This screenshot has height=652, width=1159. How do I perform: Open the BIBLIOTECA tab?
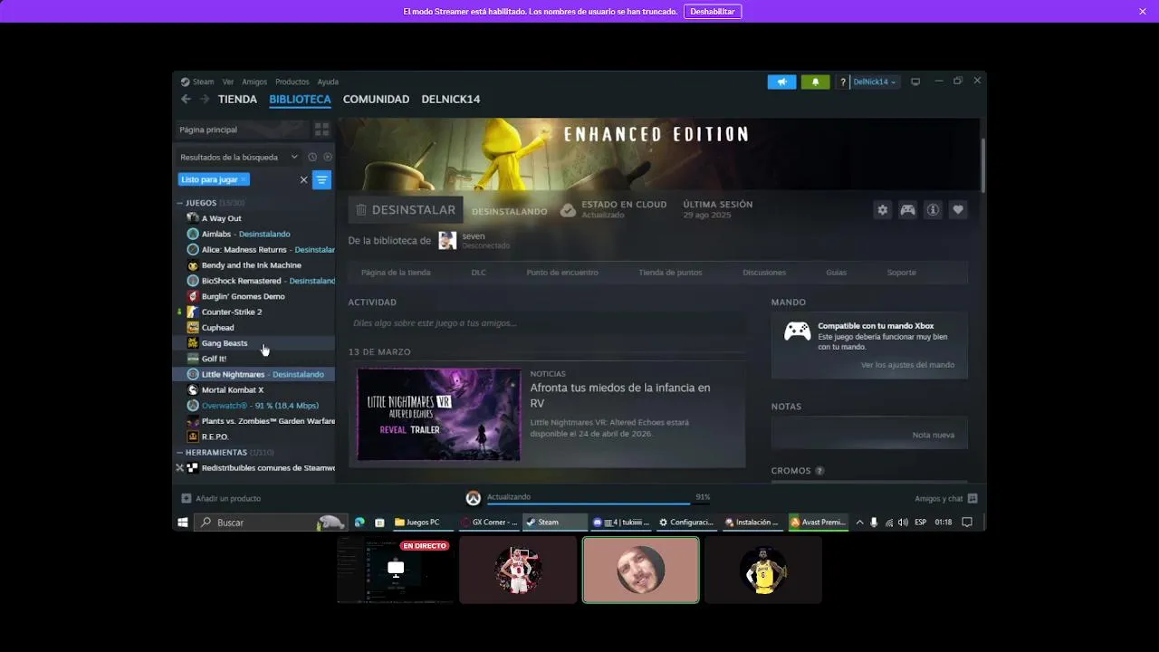tap(300, 100)
